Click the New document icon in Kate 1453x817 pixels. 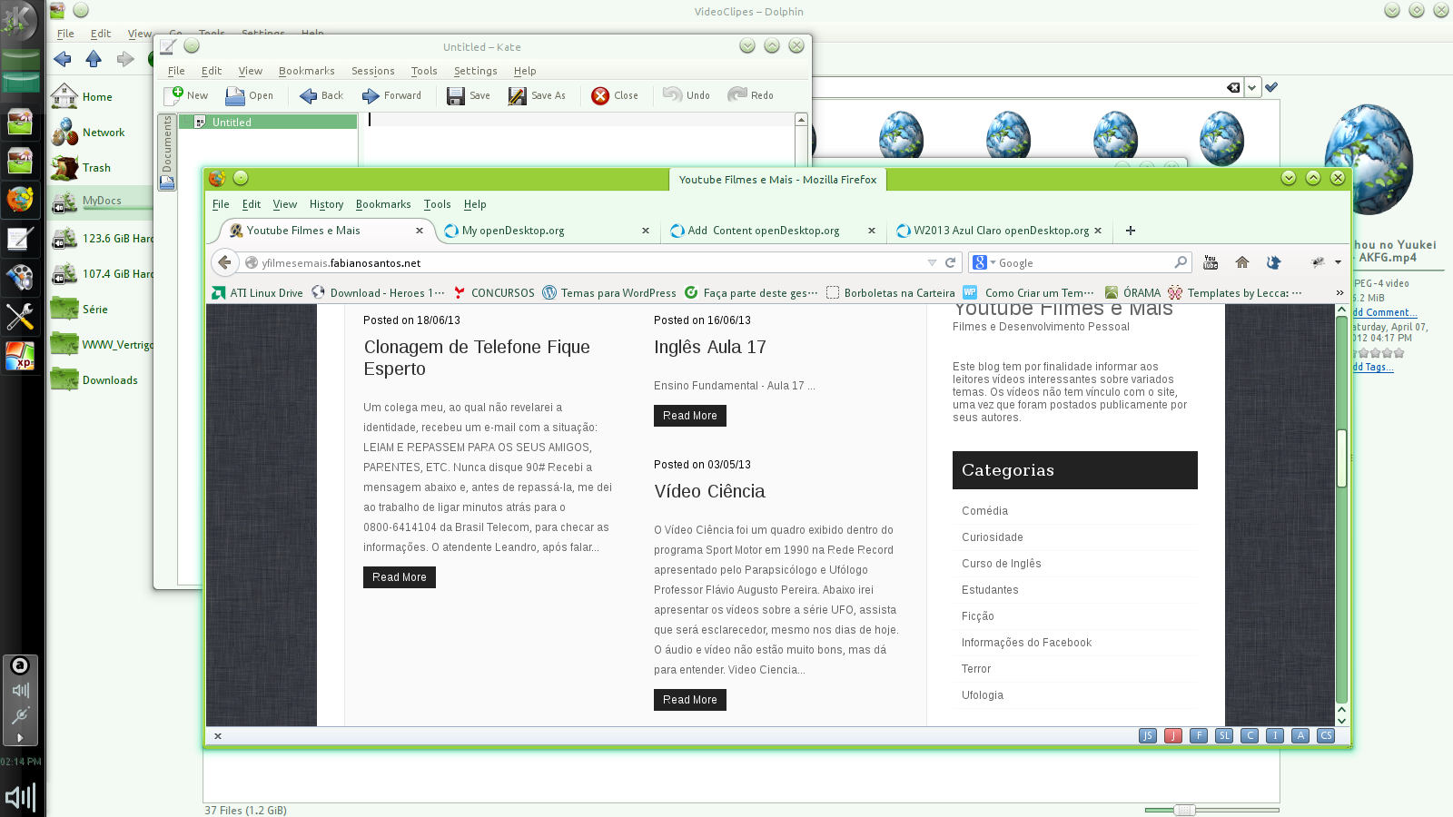173,95
